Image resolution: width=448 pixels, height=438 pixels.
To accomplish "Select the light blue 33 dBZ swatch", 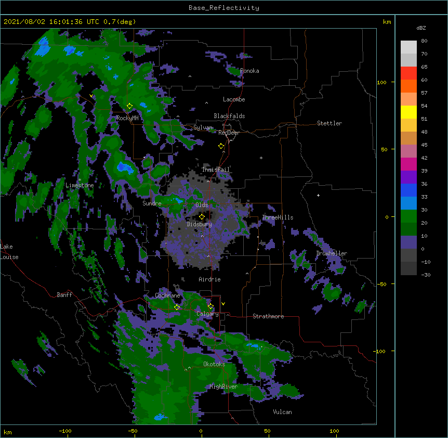I will (x=409, y=203).
